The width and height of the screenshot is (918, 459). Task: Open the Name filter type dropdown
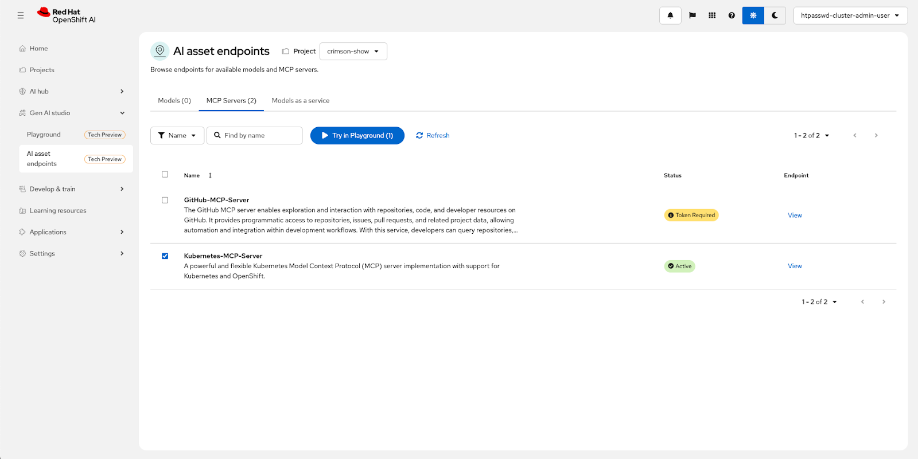[x=177, y=136]
